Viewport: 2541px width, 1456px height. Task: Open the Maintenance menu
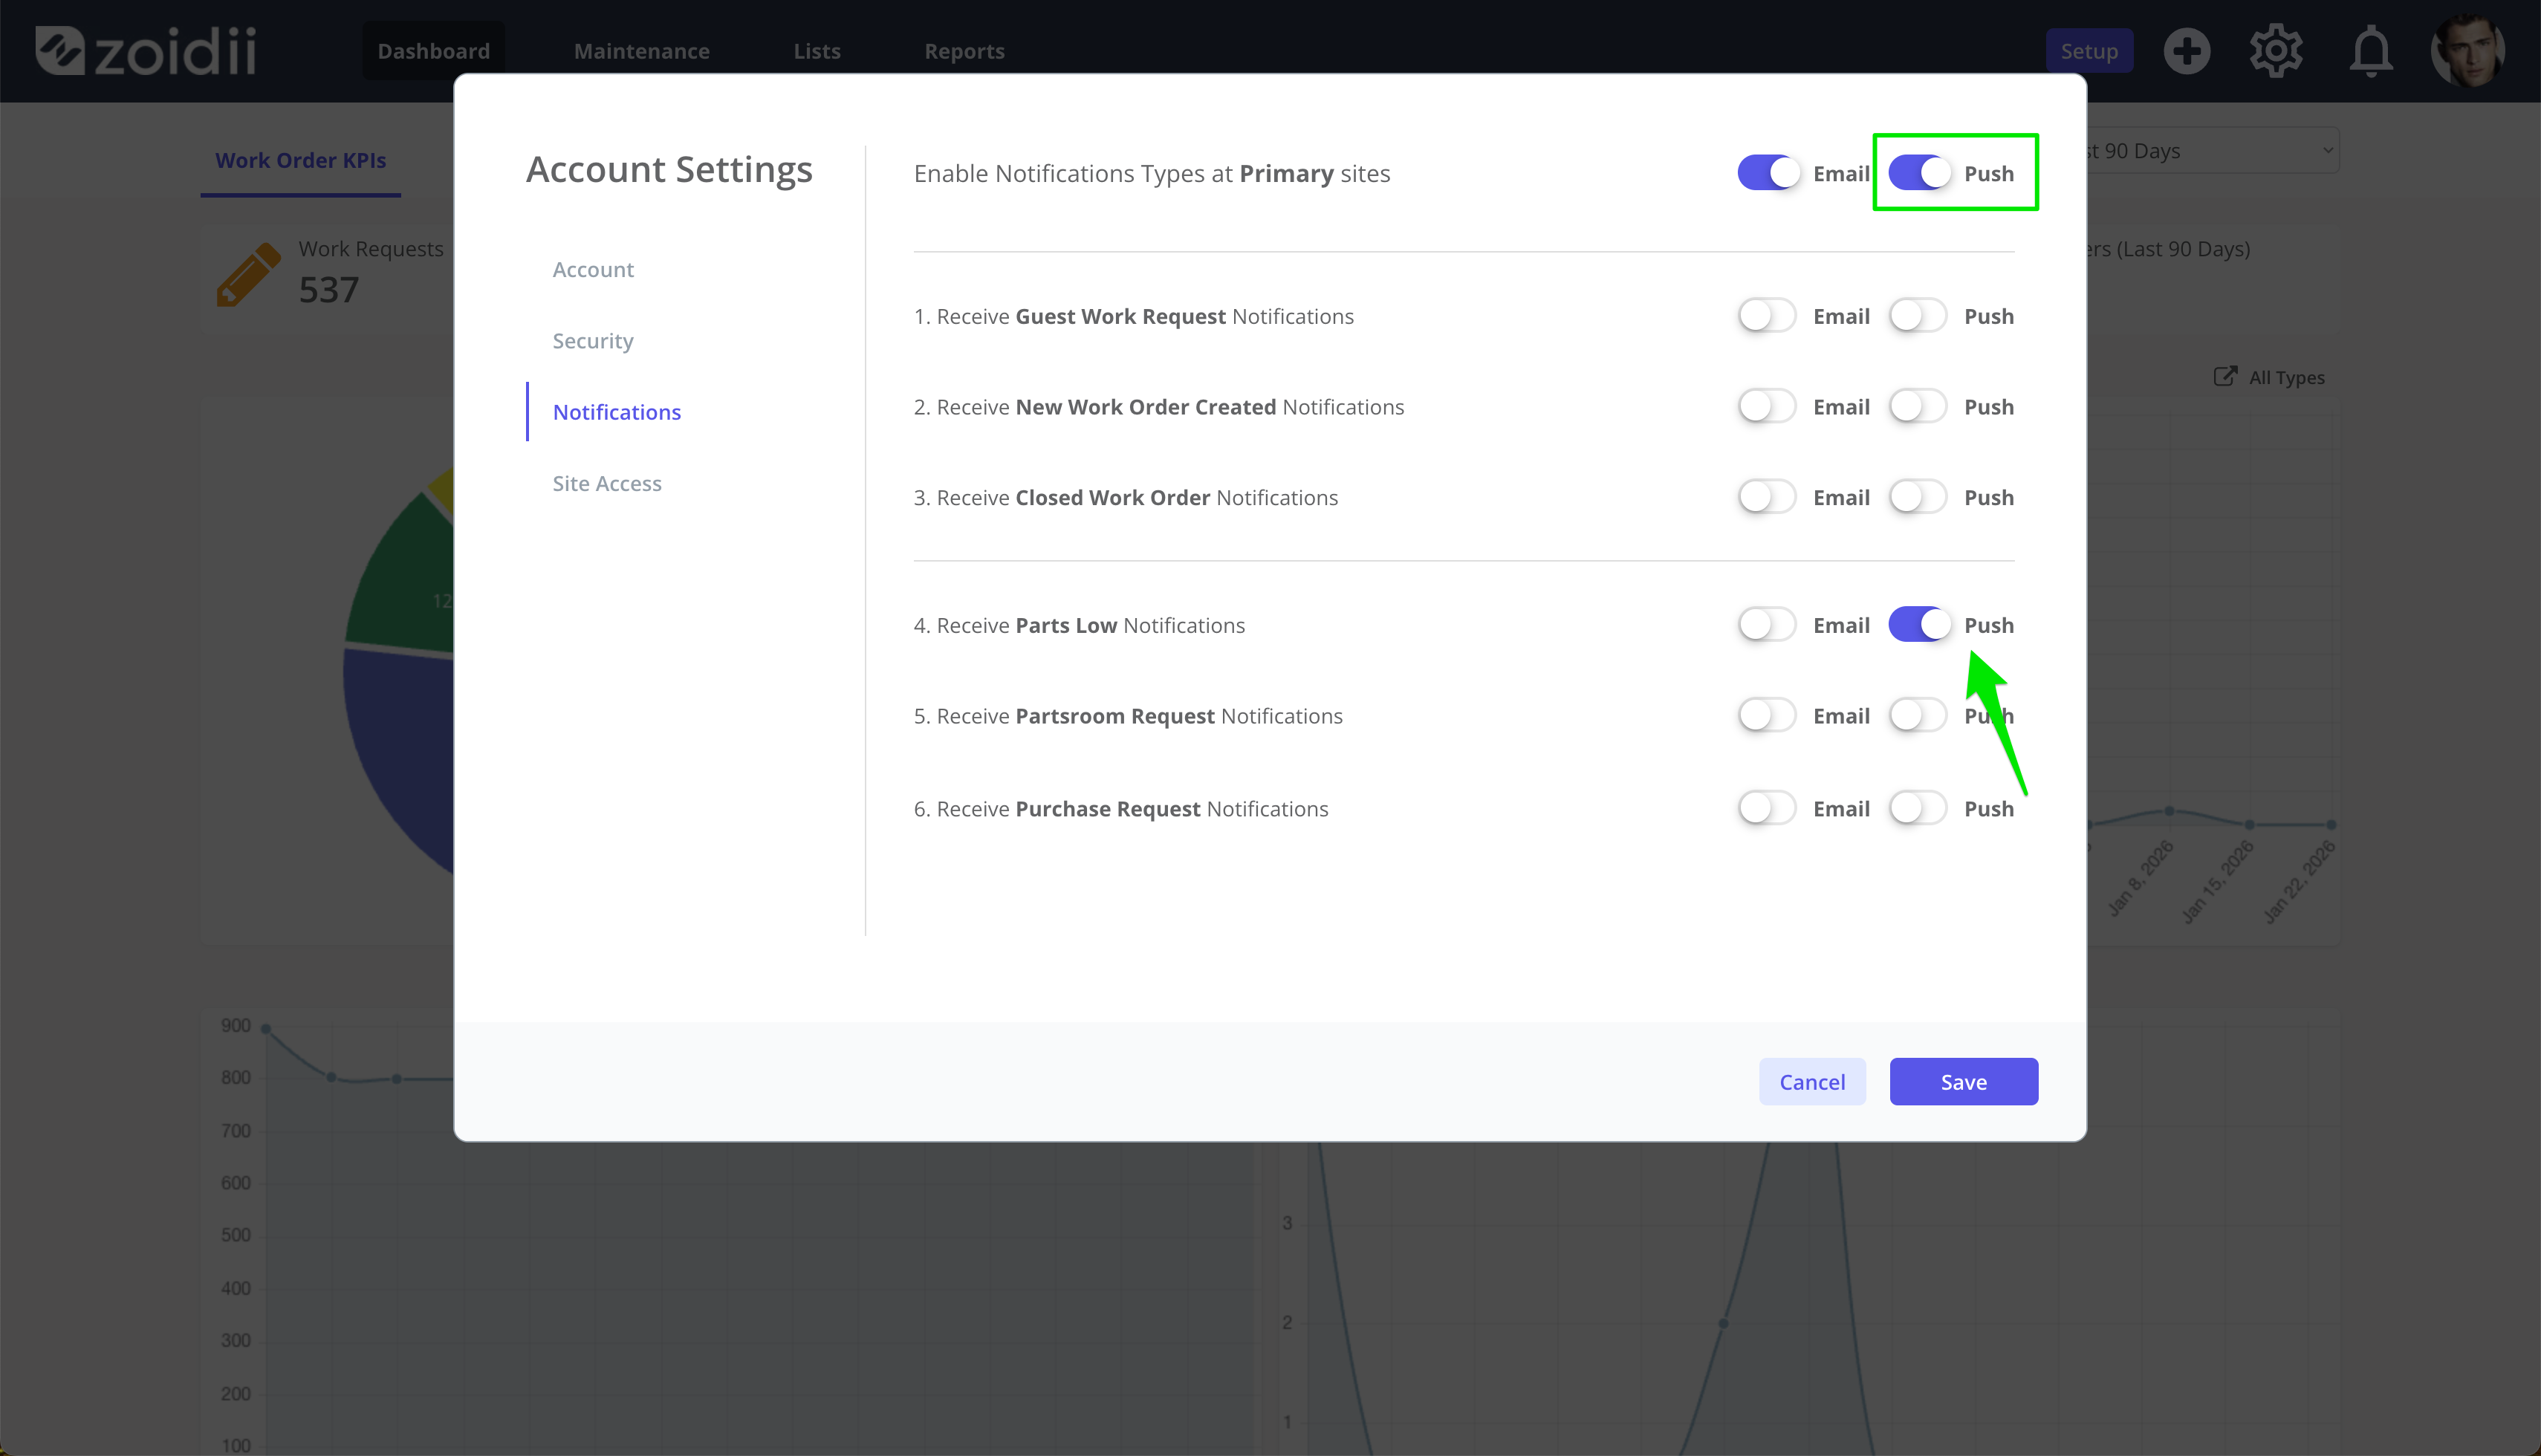[x=641, y=51]
